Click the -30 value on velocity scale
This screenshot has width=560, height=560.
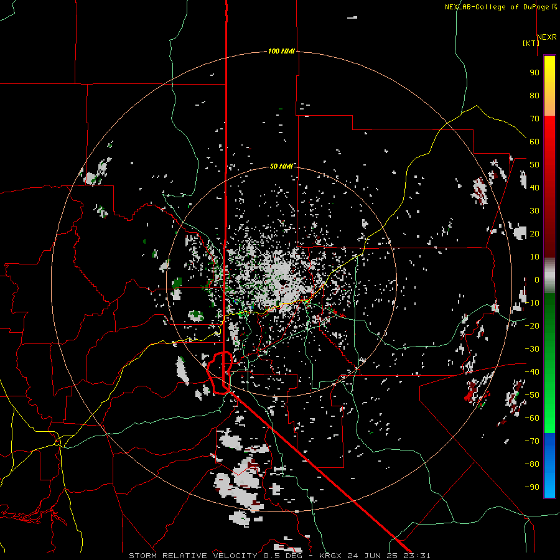[532, 349]
